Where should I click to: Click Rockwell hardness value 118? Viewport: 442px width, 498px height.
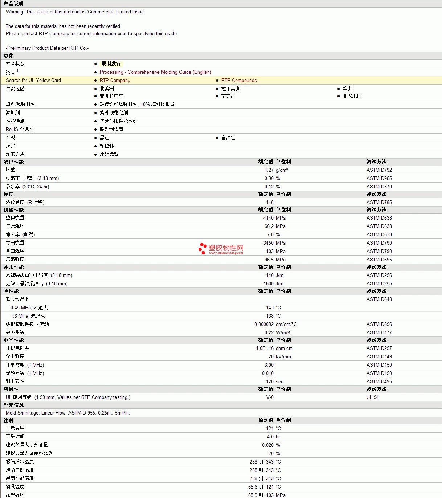coord(270,202)
